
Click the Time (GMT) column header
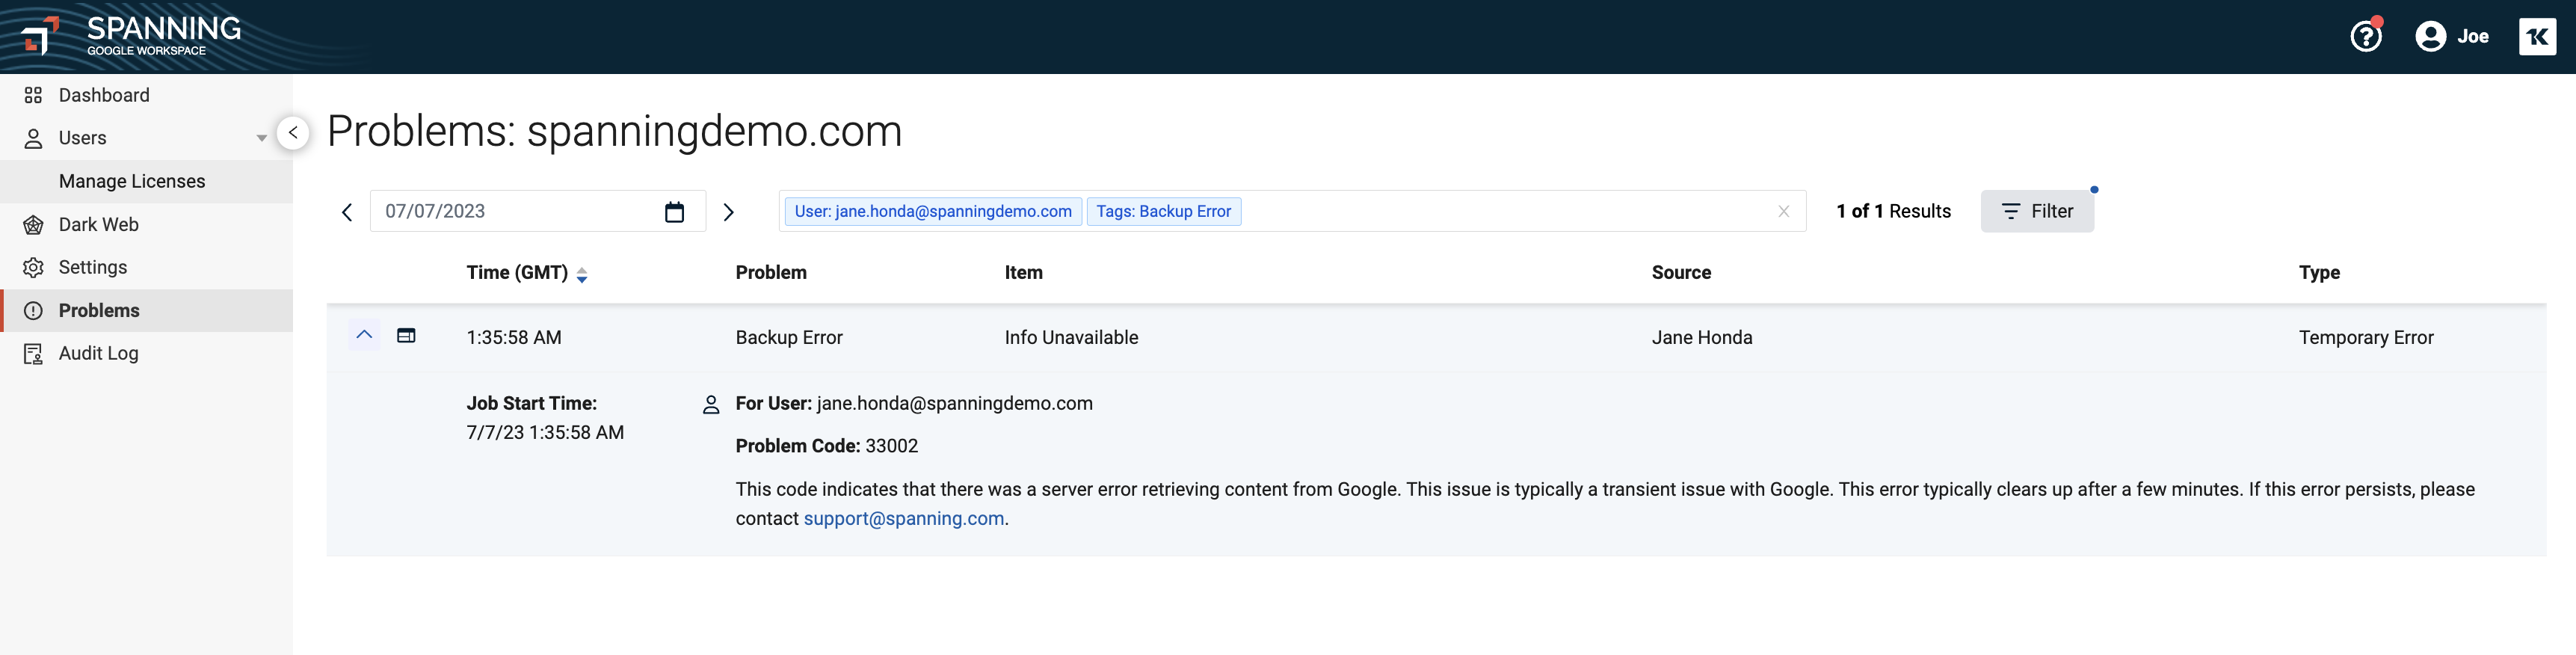(516, 272)
